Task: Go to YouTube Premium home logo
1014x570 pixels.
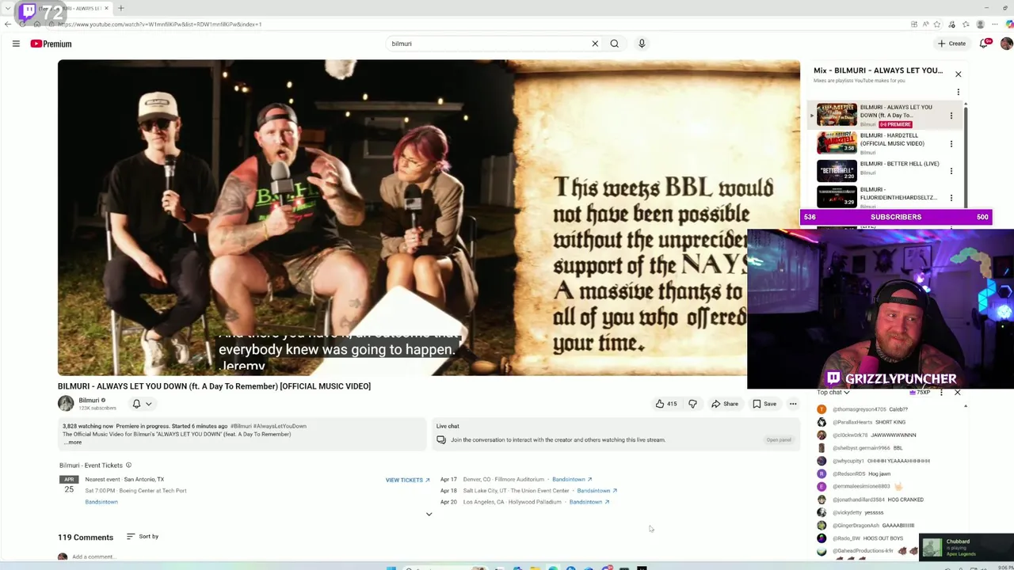Action: point(51,44)
